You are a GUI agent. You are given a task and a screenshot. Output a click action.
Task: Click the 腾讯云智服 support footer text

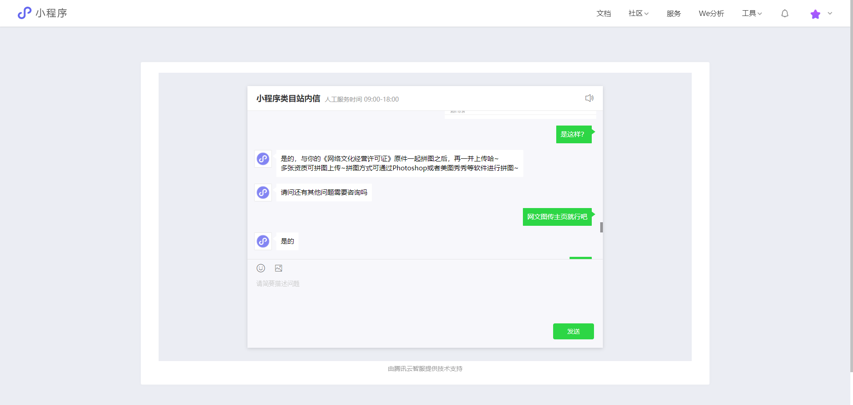(x=425, y=369)
